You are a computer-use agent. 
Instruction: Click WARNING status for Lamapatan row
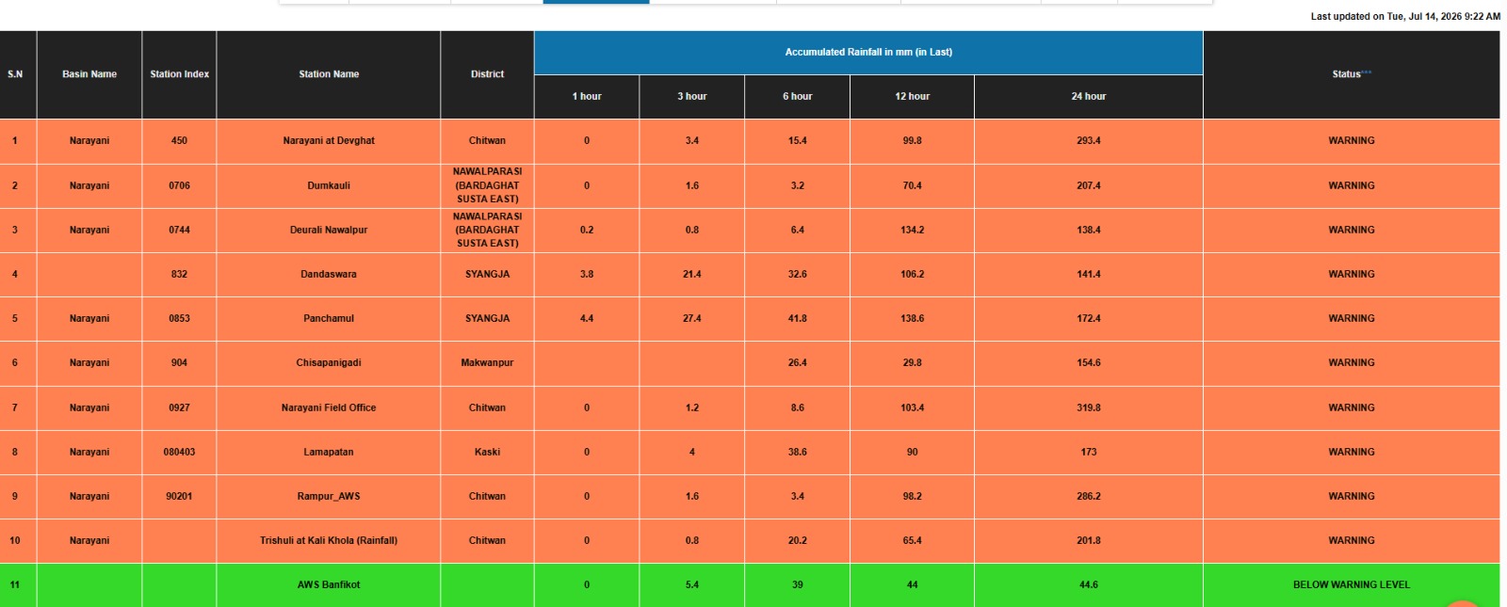(x=1352, y=453)
